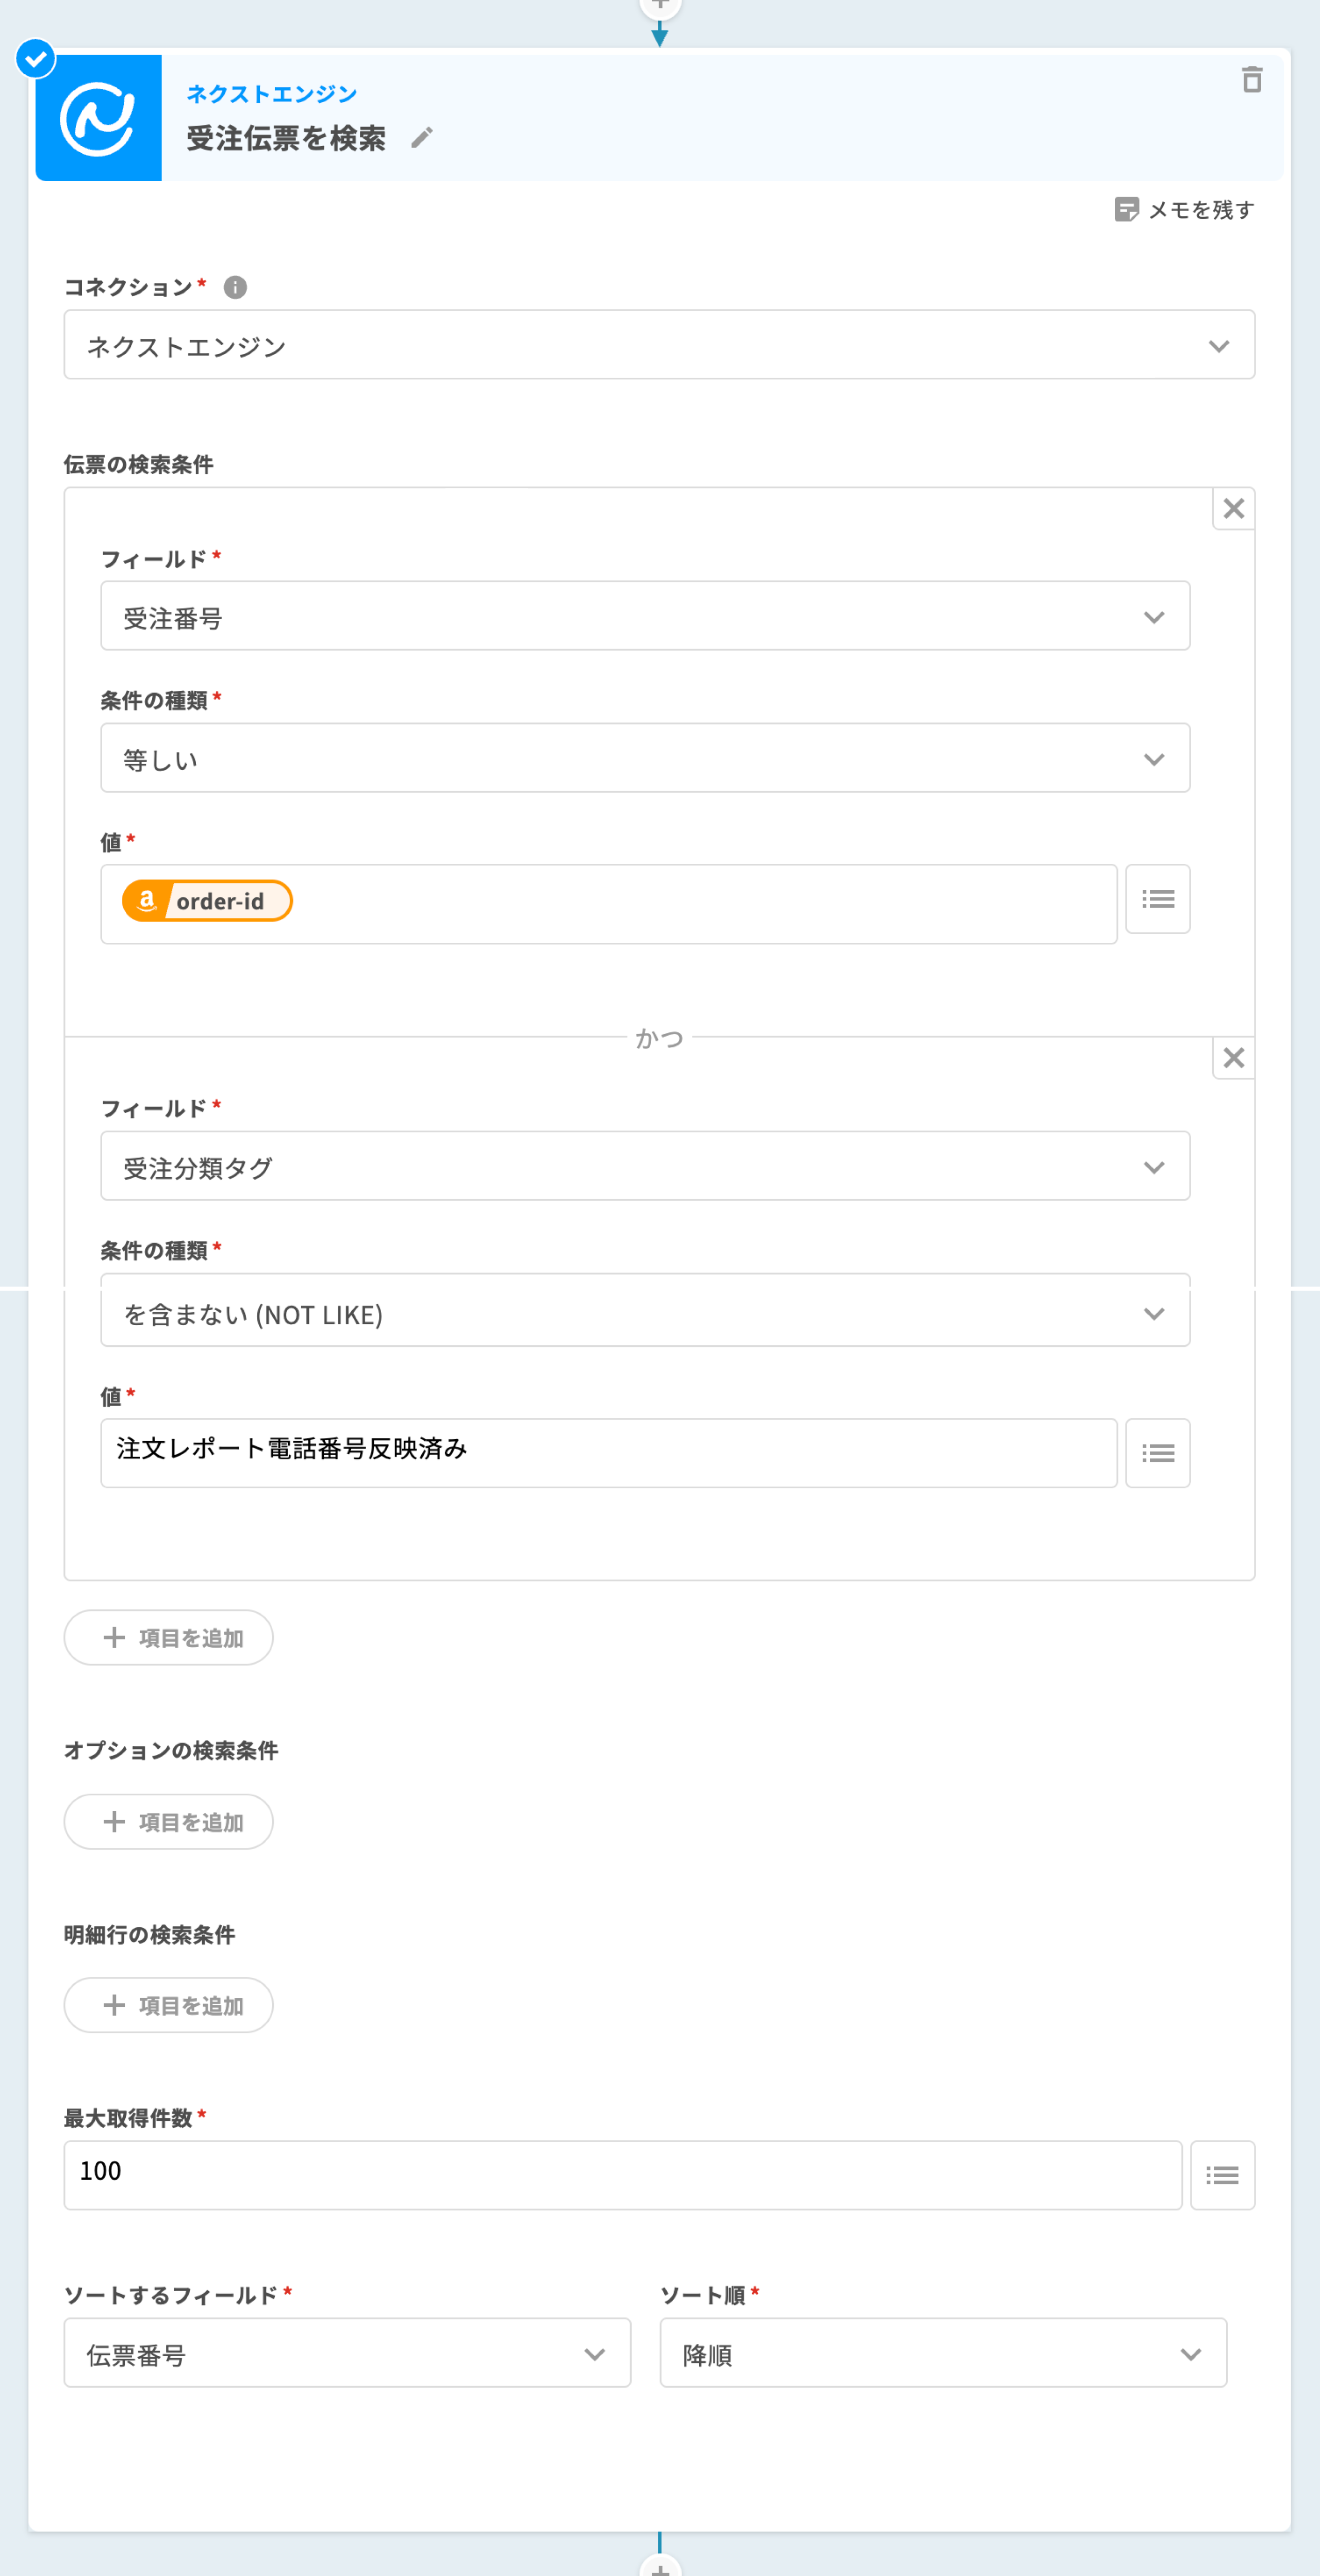
Task: Click the info icon next to コネクション
Action: tap(235, 288)
